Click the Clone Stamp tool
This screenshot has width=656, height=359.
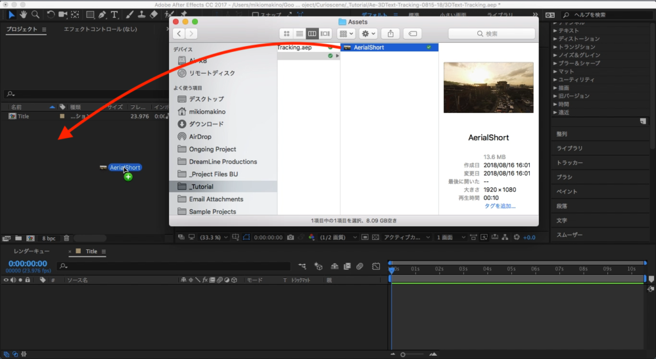point(142,14)
